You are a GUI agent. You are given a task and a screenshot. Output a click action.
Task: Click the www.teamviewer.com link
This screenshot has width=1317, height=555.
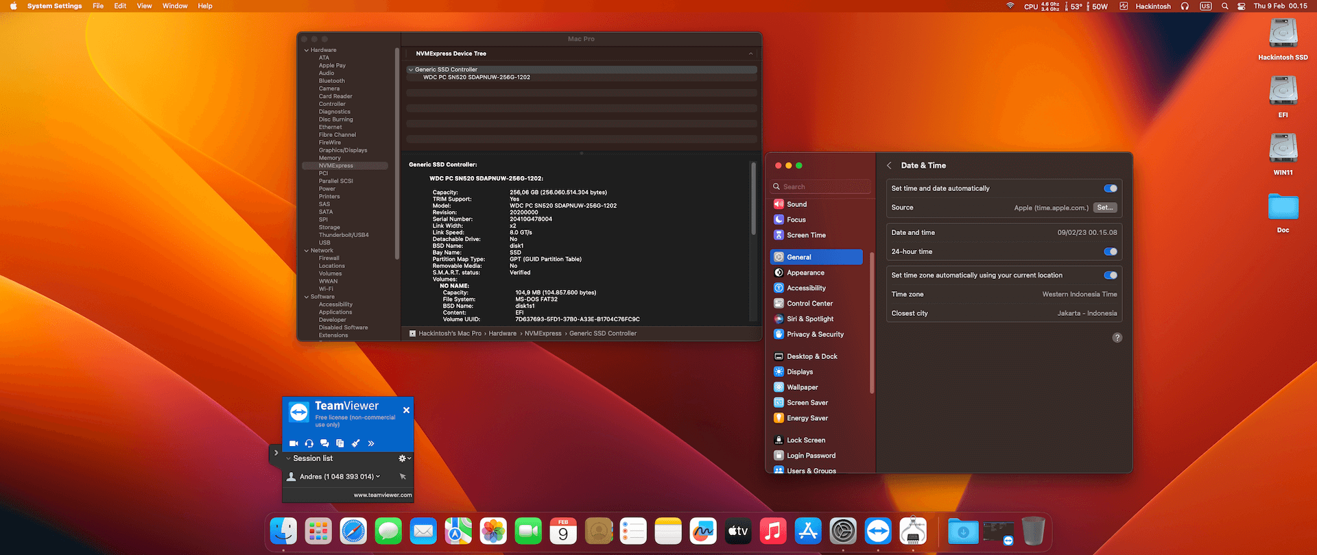[x=383, y=495]
